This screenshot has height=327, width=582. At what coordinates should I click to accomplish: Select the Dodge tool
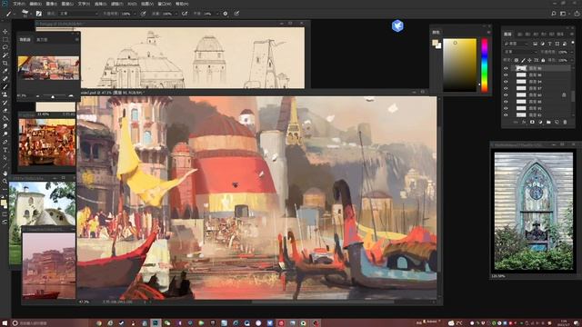5,134
